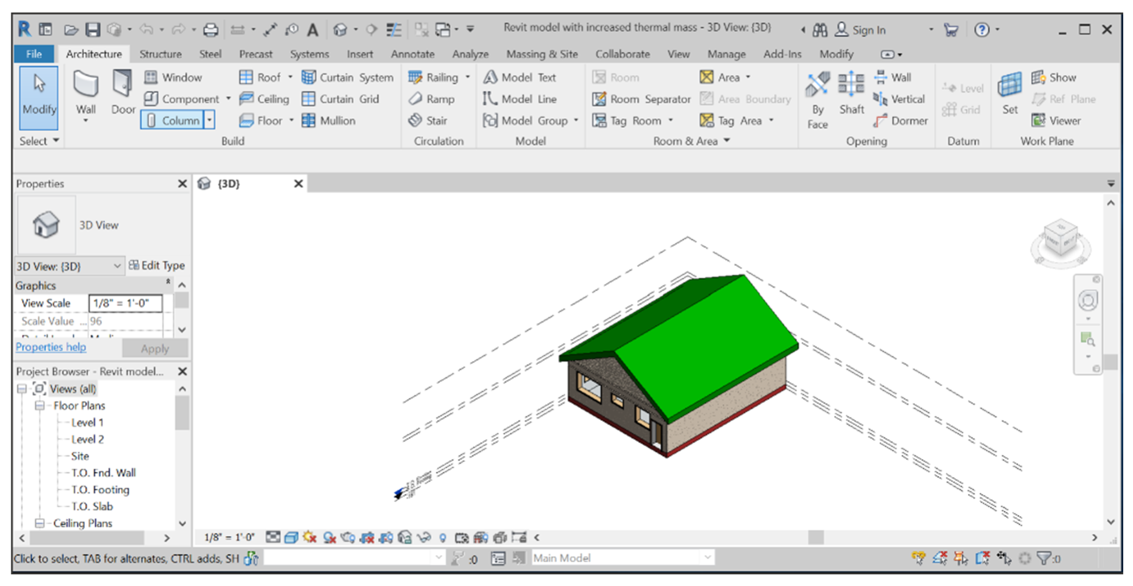This screenshot has width=1133, height=586.
Task: Click the View Scale value field
Action: coord(125,303)
